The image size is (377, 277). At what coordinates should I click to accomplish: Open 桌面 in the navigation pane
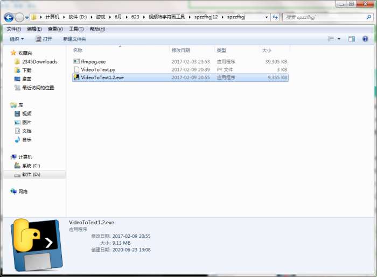point(27,79)
